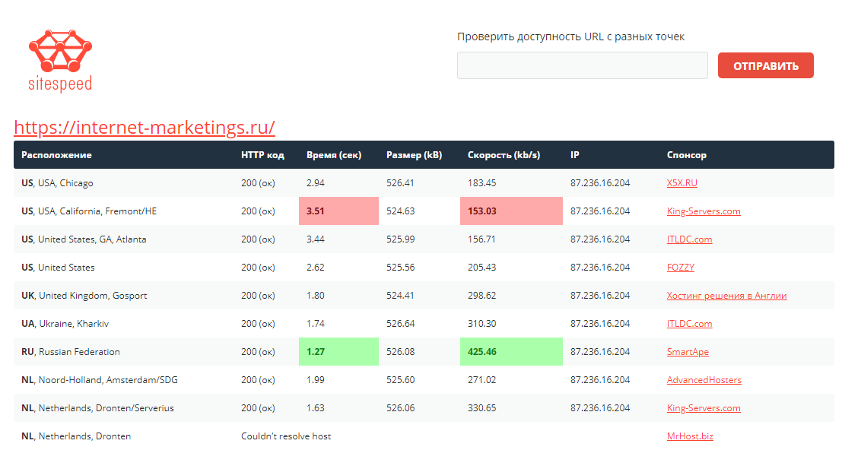This screenshot has width=842, height=450.
Task: Focus the URL check input field
Action: pos(582,65)
